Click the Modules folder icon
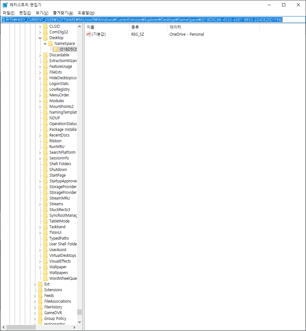The width and height of the screenshot is (306, 331). [45, 101]
